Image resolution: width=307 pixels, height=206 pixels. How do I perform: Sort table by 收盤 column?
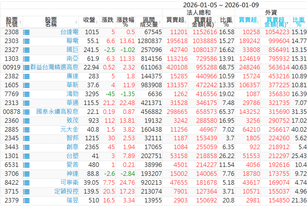coord(89,20)
